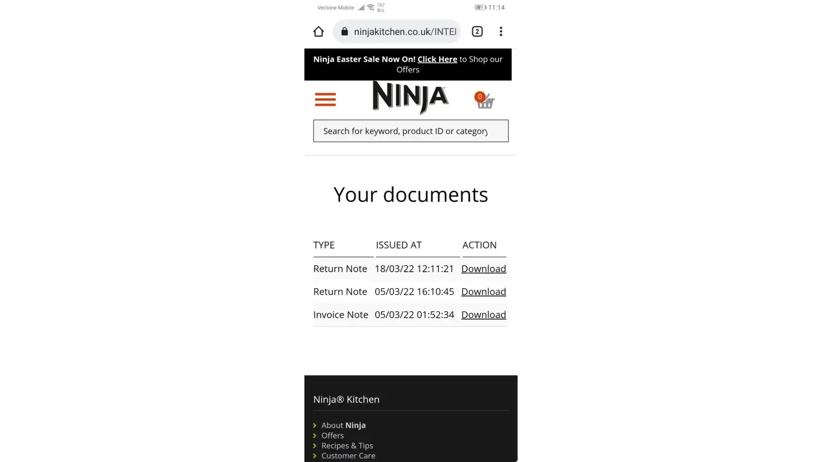Click the Ninja logo
This screenshot has width=822, height=462.
410,97
